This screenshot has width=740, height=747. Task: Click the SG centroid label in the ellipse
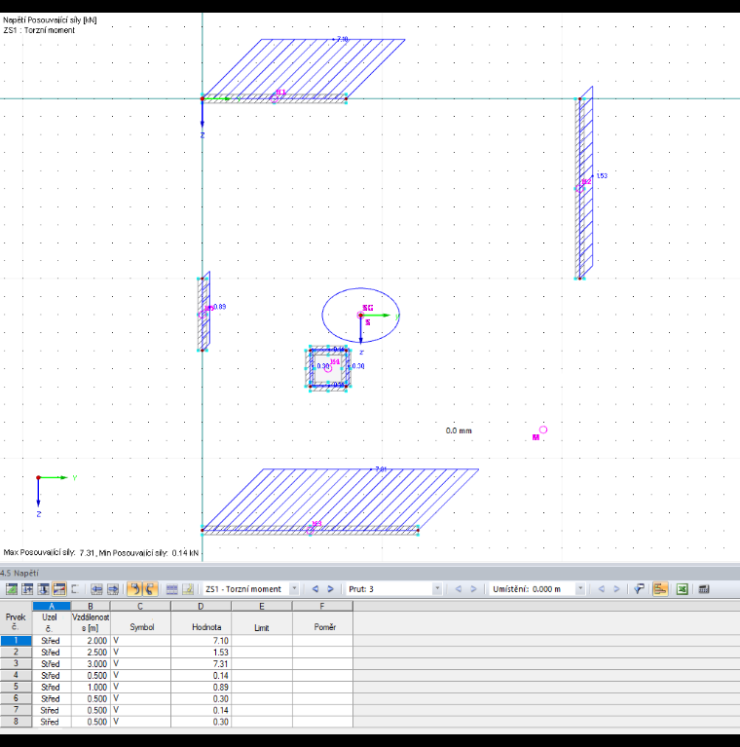pyautogui.click(x=368, y=308)
